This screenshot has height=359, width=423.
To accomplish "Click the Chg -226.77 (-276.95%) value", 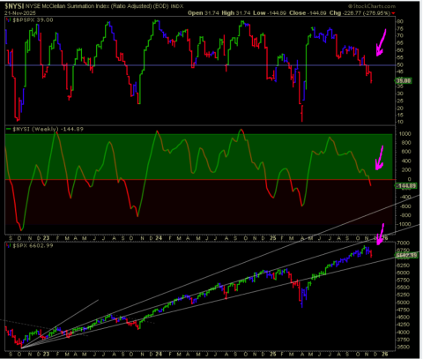I will pos(360,13).
